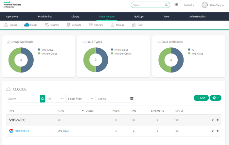
Task: Click Alden Yang's avatar picture
Action: pyautogui.click(x=204, y=5)
